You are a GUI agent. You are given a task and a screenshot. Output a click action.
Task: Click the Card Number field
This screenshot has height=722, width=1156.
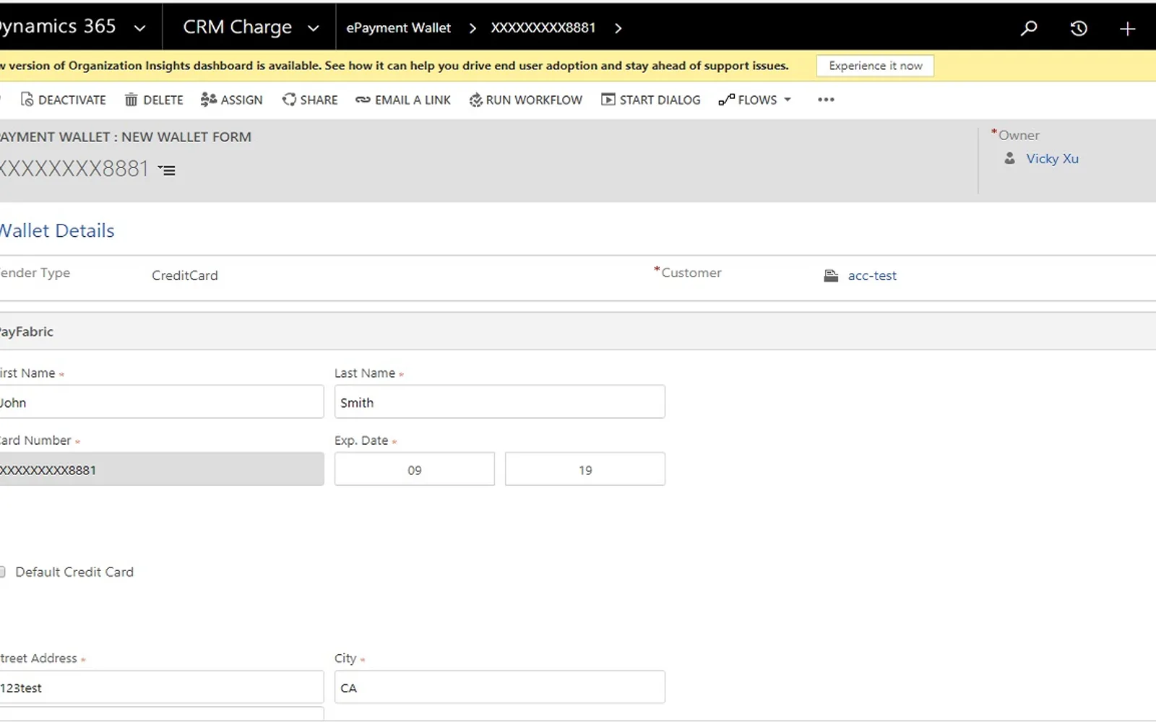(161, 469)
